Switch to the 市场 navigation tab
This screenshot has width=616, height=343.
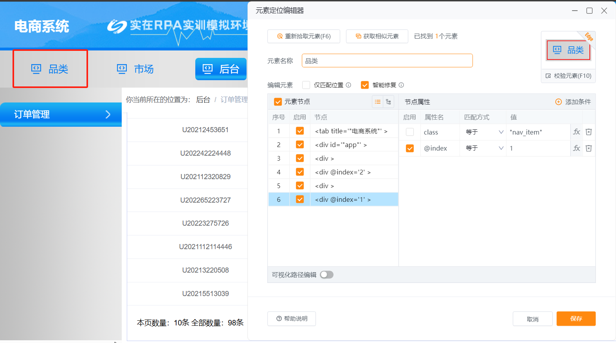pyautogui.click(x=135, y=69)
